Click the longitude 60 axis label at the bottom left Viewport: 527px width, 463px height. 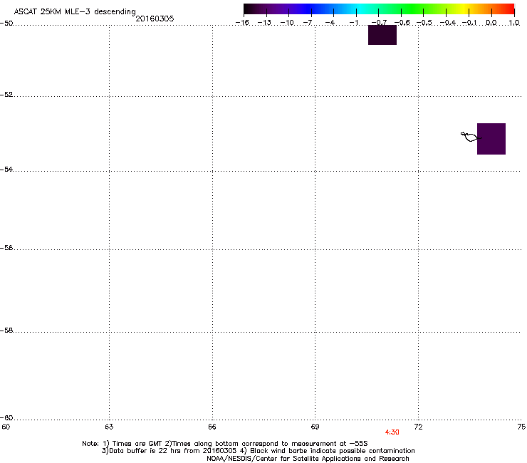pos(6,427)
